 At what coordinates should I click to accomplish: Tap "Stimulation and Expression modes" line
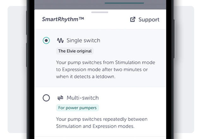click(x=95, y=126)
